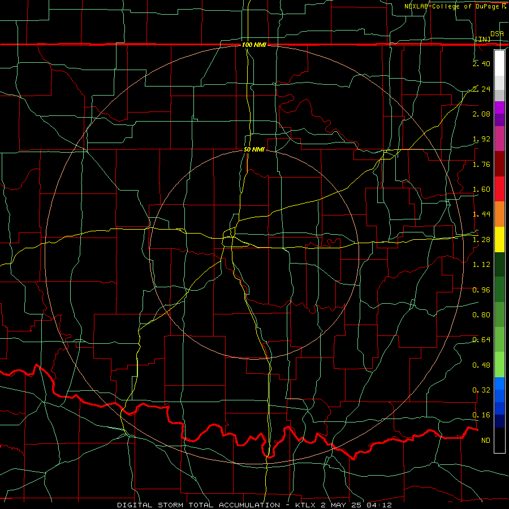
Task: Select the 1.76 scale value
Action: coord(481,164)
